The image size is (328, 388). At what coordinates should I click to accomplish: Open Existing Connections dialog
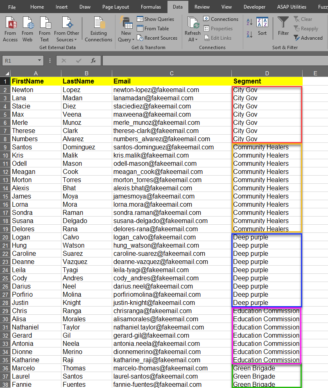point(98,29)
